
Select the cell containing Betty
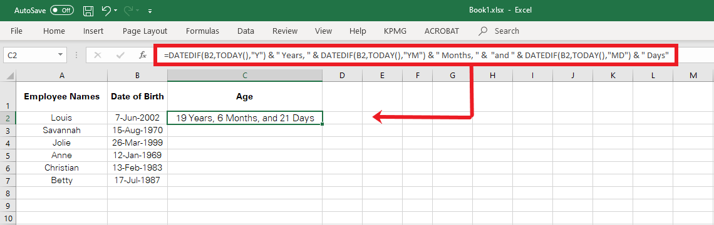[x=62, y=180]
